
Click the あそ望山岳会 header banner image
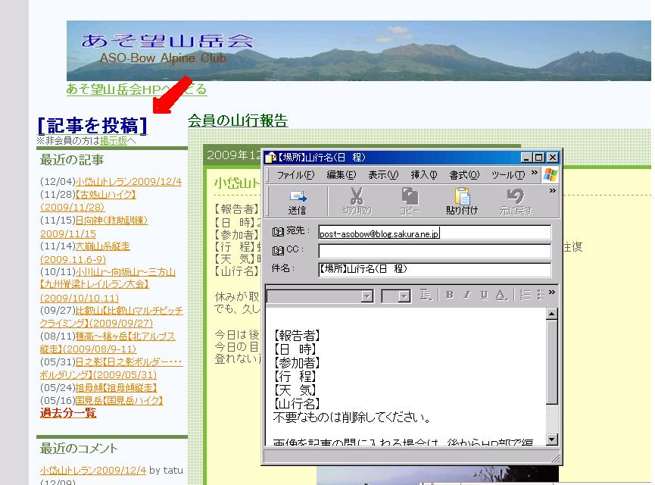pyautogui.click(x=358, y=51)
